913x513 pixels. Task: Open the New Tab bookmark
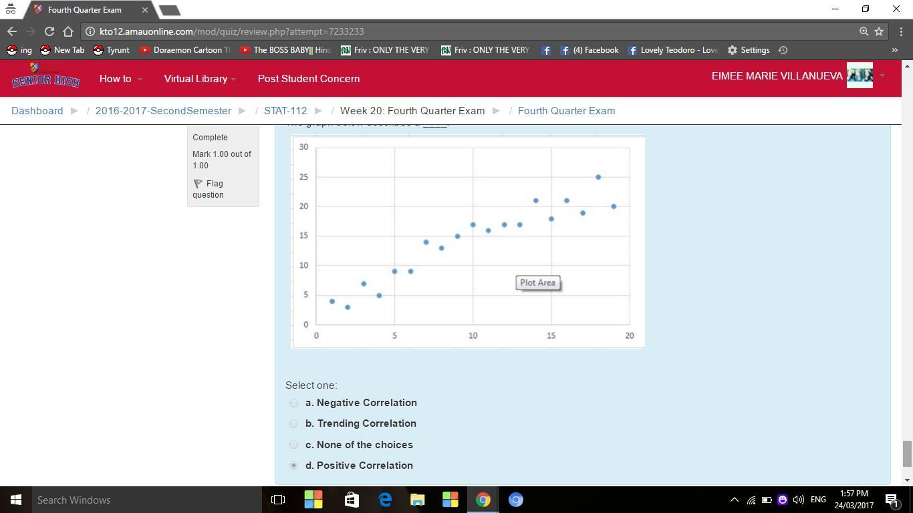coord(62,50)
